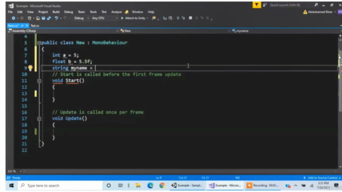
Task: Click the Open File folder icon
Action: [x=38, y=18]
